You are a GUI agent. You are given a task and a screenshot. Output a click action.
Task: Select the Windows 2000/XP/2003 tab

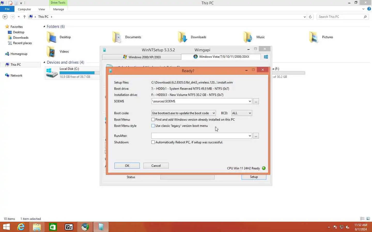click(142, 57)
